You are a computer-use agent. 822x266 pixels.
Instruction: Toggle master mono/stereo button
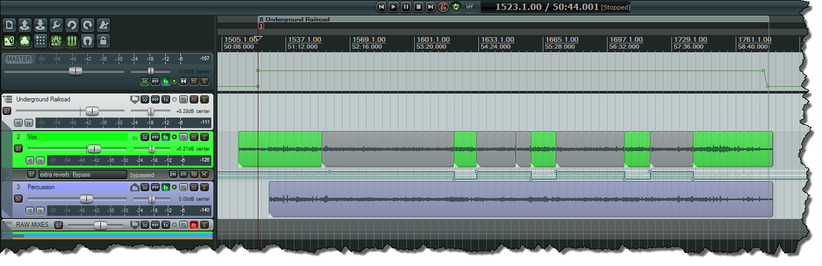(x=184, y=82)
